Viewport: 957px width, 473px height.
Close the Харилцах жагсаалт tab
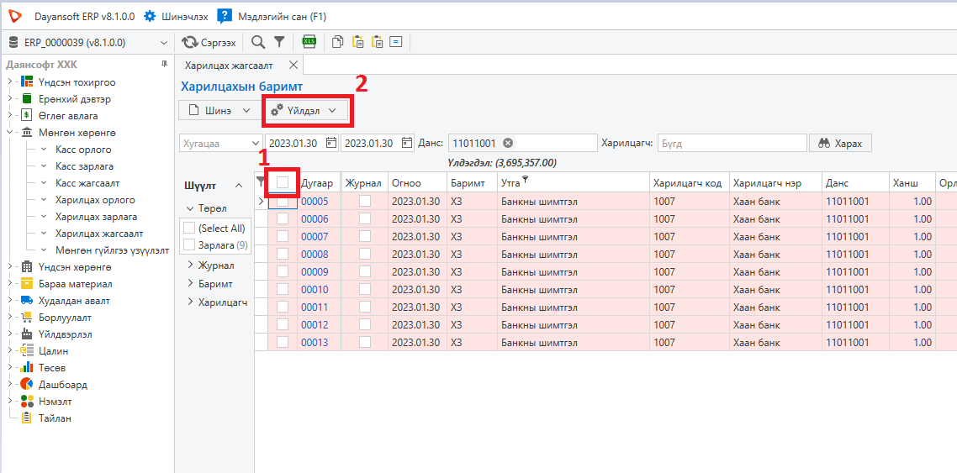tap(293, 66)
